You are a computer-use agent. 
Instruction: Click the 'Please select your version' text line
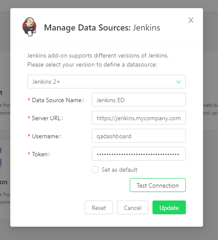click(92, 64)
